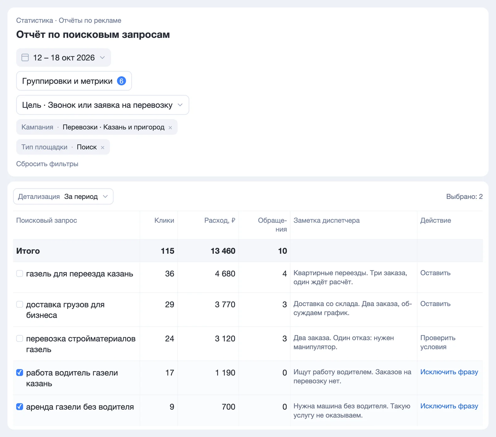
Task: Open the 'Цель' goal dropdown
Action: (x=103, y=105)
